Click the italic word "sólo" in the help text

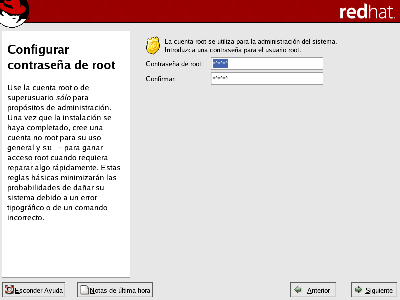[x=63, y=97]
